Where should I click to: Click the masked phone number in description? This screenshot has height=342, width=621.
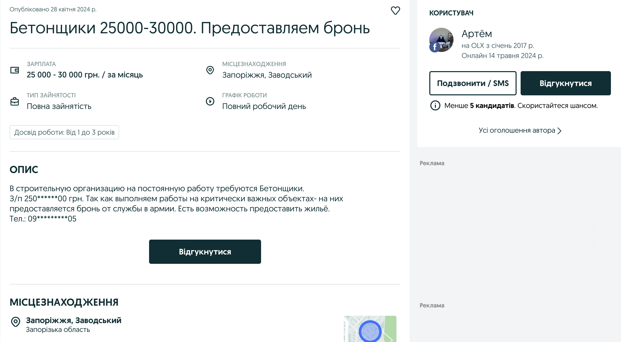pos(52,219)
